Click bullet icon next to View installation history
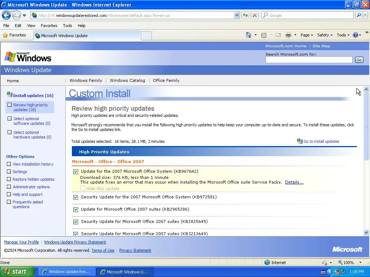This screenshot has height=277, width=370. [9, 164]
